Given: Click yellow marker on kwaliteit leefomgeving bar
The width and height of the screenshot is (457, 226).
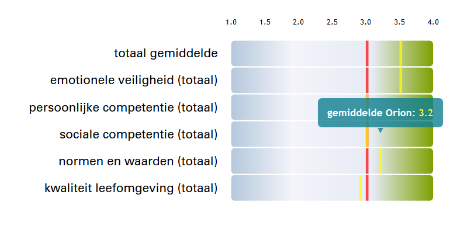Looking at the screenshot, I should point(361,188).
